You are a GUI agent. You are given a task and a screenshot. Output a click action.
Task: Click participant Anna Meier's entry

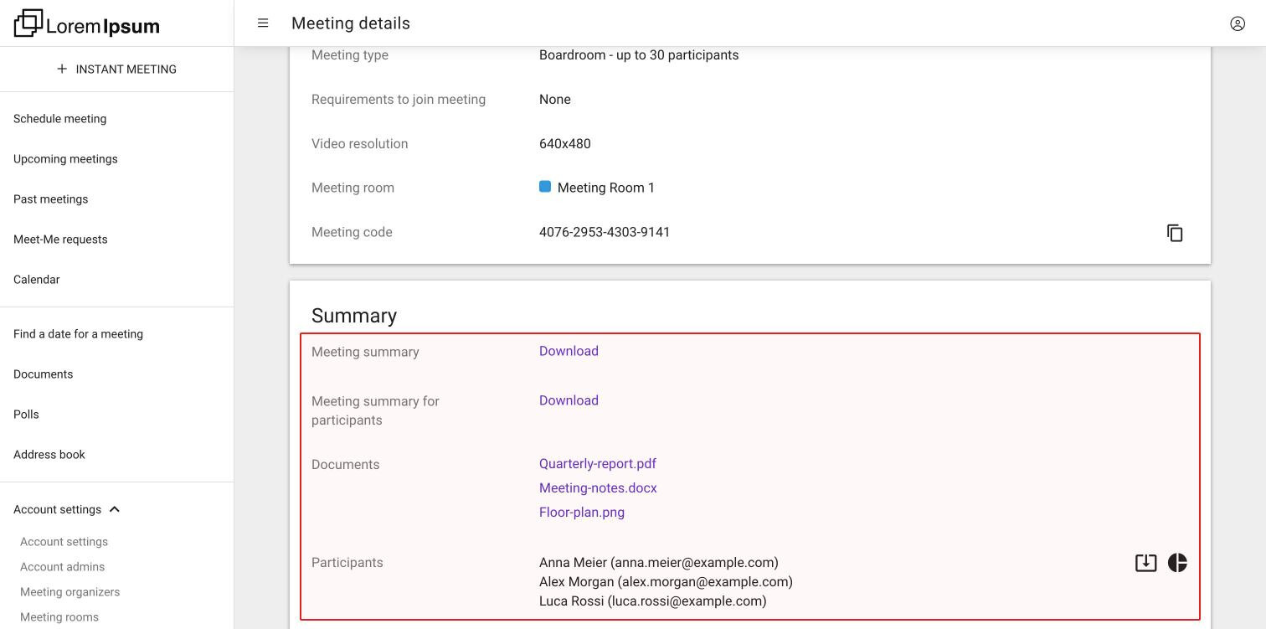[x=659, y=563]
